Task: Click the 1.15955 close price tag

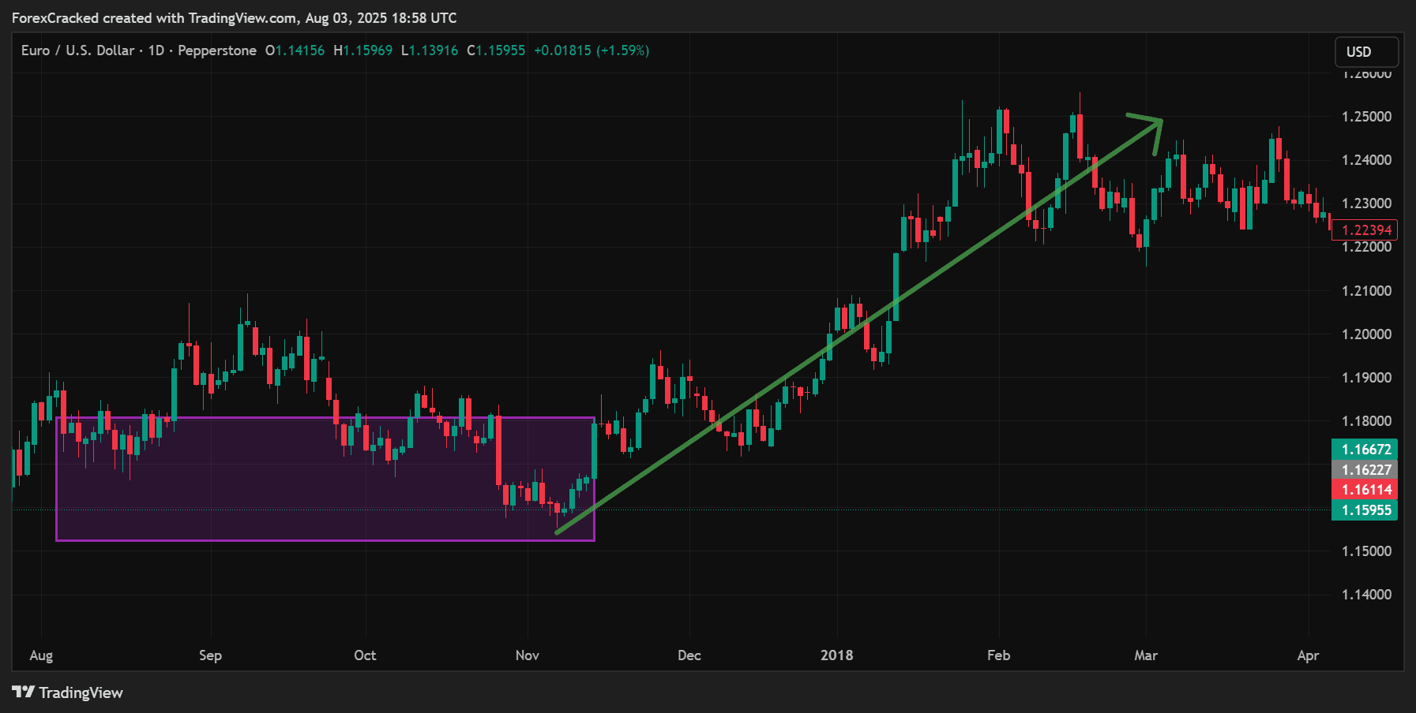Action: [x=1364, y=510]
